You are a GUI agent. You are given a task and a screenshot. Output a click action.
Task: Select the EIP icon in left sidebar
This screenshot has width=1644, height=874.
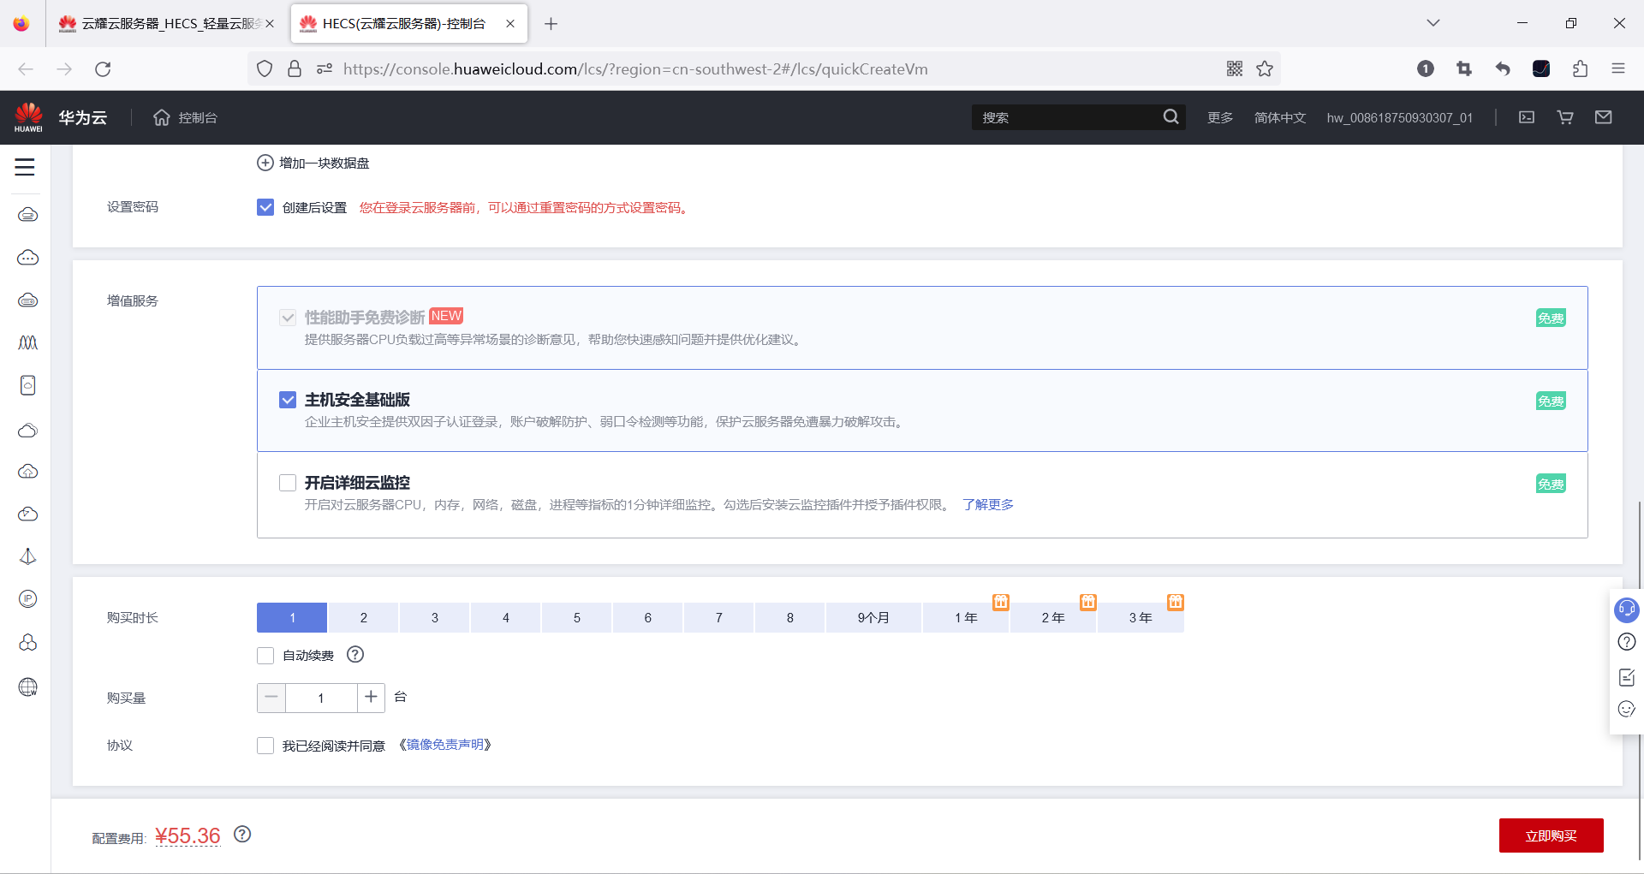[x=27, y=599]
